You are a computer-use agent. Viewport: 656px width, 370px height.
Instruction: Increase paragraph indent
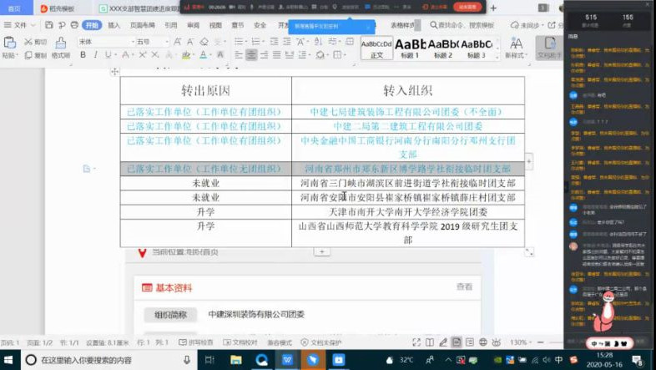coord(286,42)
